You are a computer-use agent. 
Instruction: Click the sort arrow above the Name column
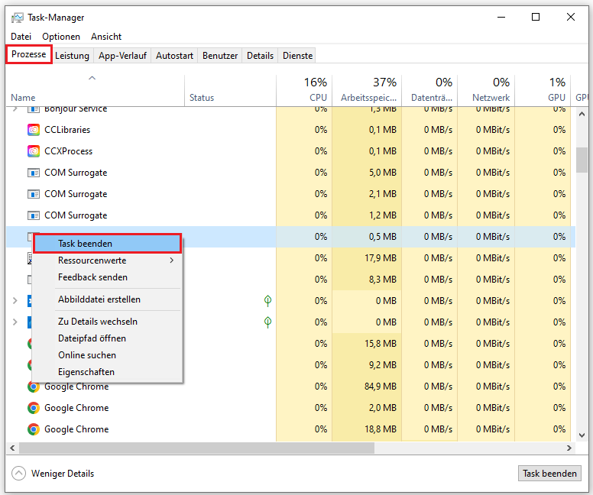coord(92,78)
